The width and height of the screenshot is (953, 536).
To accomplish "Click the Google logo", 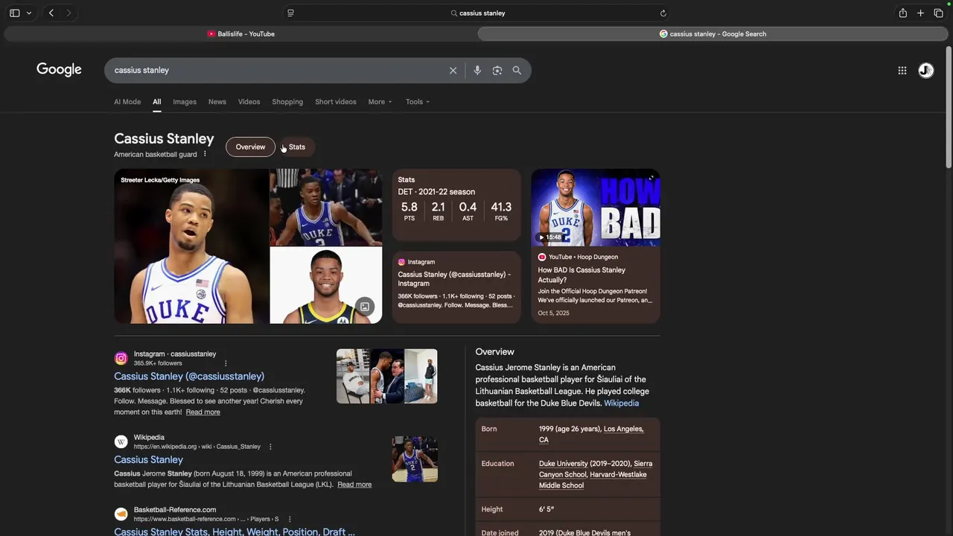I will 59,70.
